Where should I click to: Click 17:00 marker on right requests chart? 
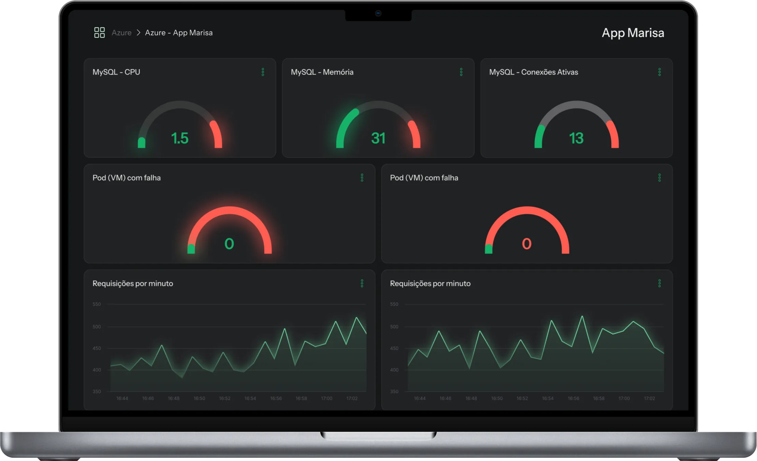(x=624, y=398)
